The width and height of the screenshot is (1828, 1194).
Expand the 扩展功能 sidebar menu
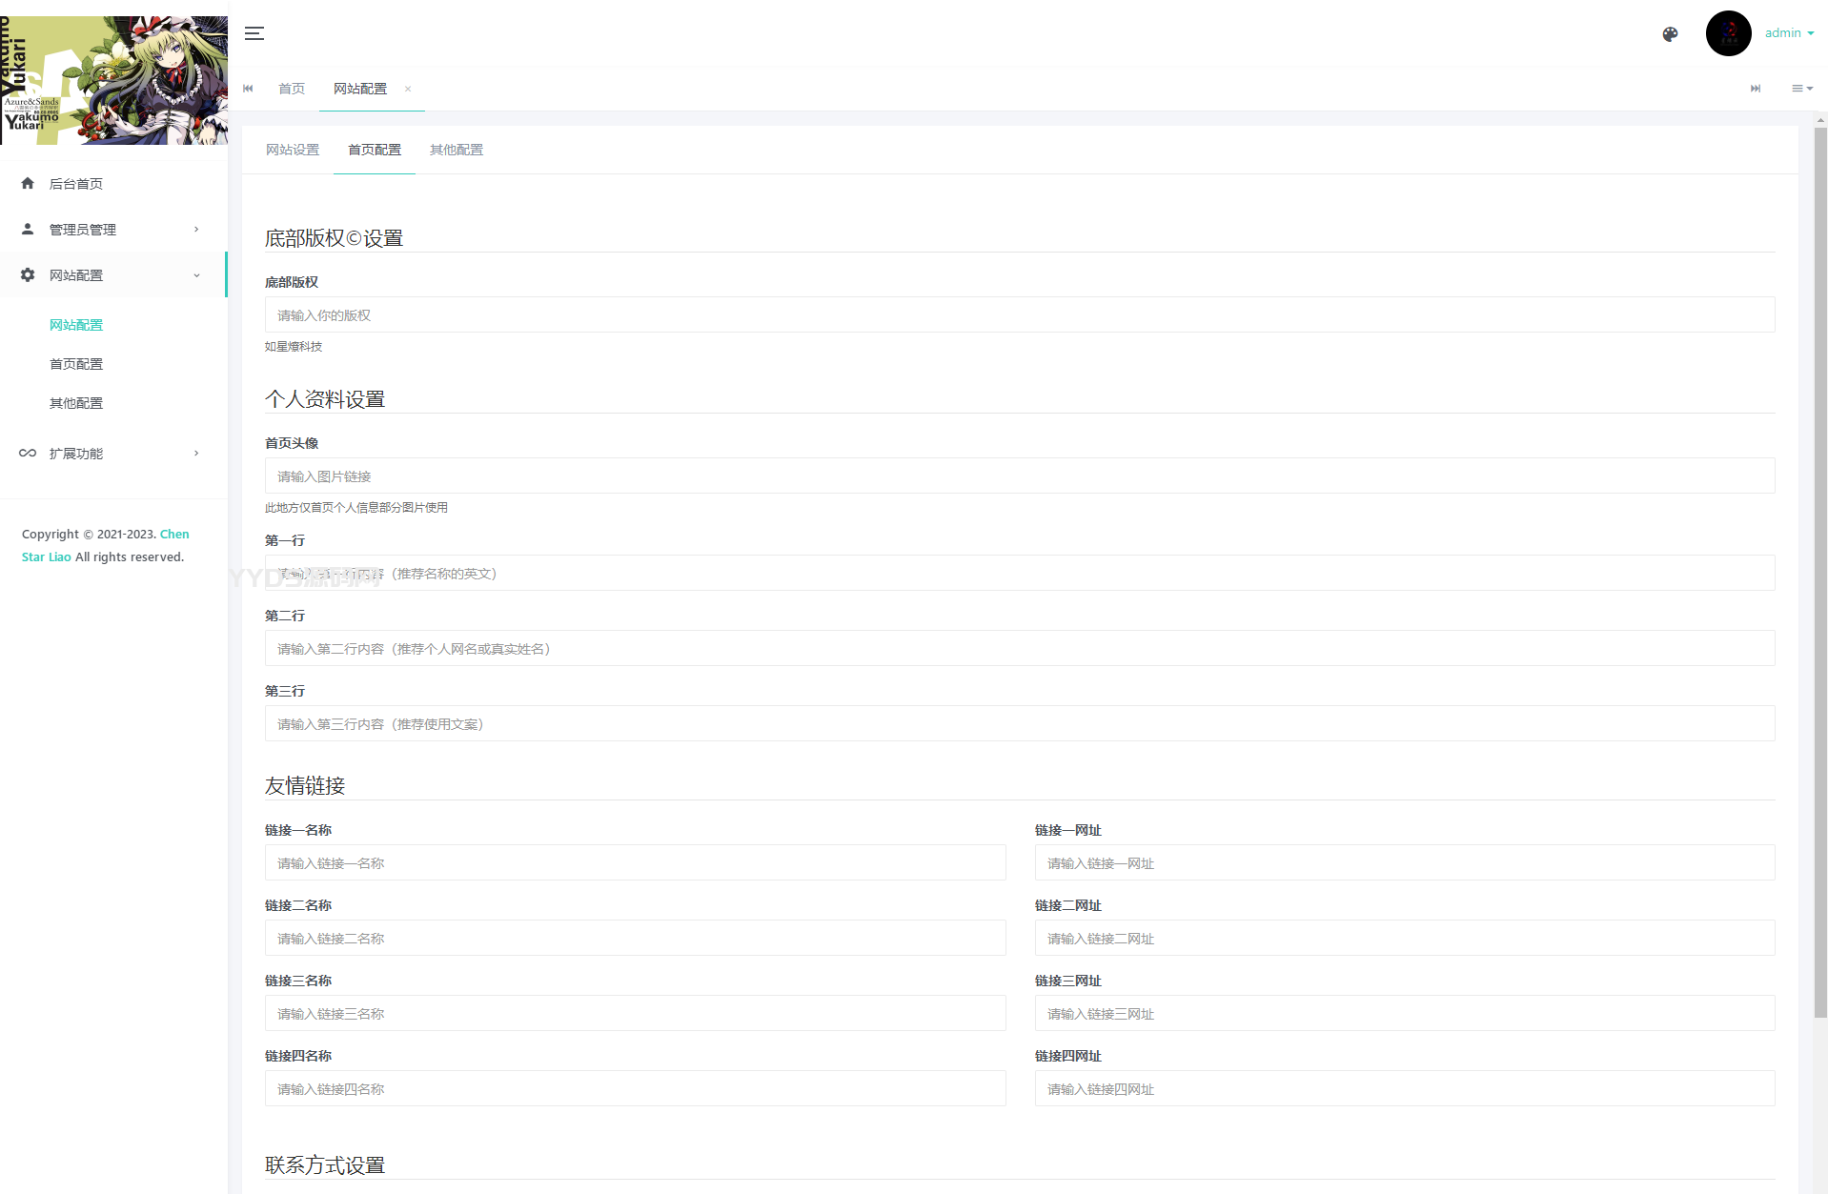(x=112, y=454)
